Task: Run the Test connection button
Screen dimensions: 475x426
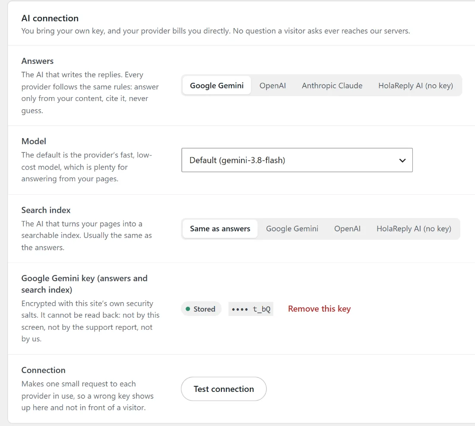Action: coord(224,389)
